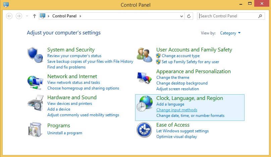Viewport: 271px width, 157px height.
Task: Click the refresh button in address bar
Action: coord(189,16)
